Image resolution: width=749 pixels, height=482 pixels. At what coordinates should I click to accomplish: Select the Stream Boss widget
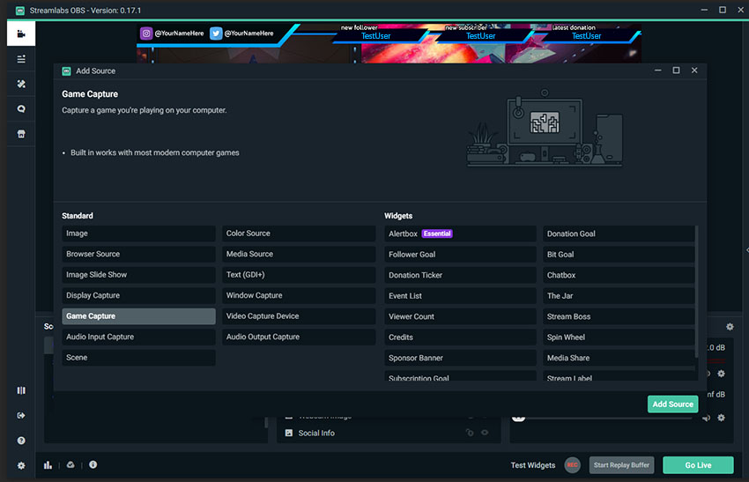[x=619, y=316]
